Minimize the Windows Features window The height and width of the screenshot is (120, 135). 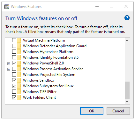[97, 7]
